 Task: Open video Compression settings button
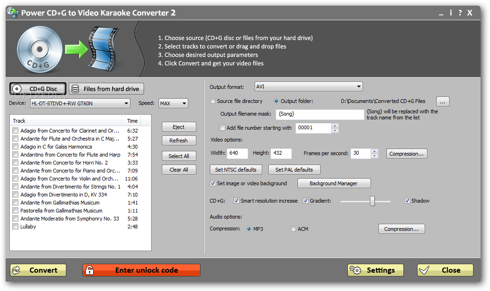point(407,154)
